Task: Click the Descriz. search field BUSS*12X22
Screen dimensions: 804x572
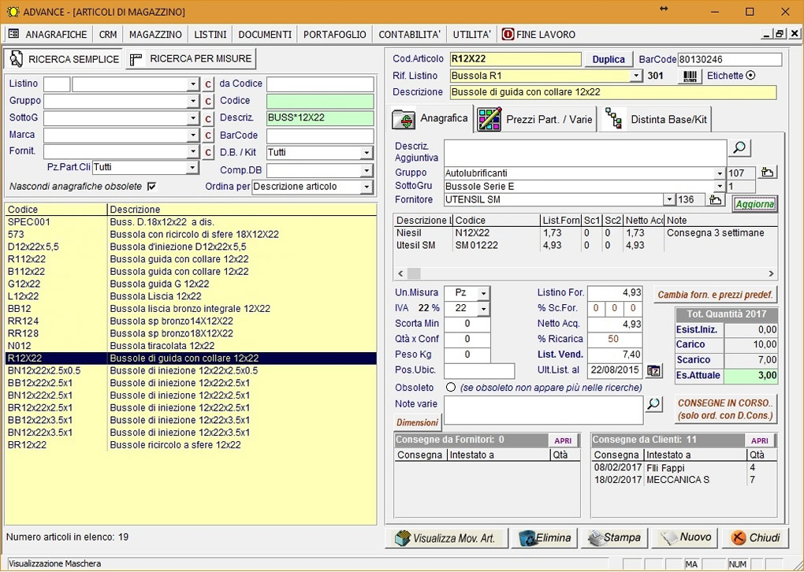Action: pos(320,118)
